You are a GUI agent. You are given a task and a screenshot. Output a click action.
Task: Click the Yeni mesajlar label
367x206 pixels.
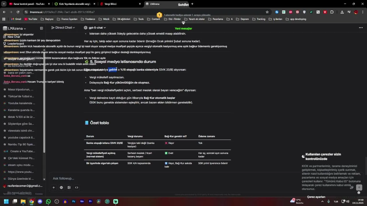click(x=183, y=29)
